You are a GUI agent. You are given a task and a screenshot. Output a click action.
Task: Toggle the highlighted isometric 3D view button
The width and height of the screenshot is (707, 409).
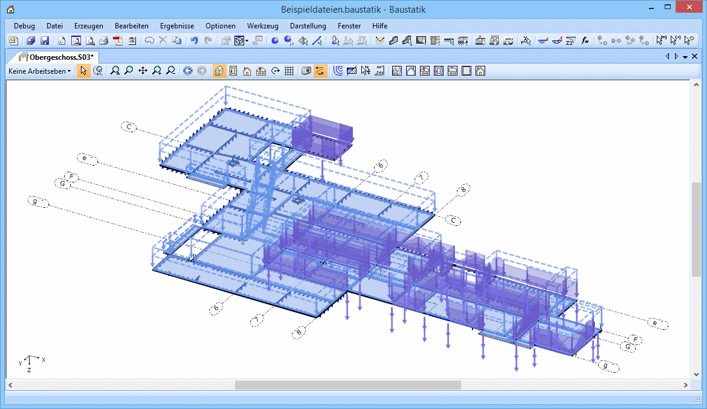pos(219,71)
